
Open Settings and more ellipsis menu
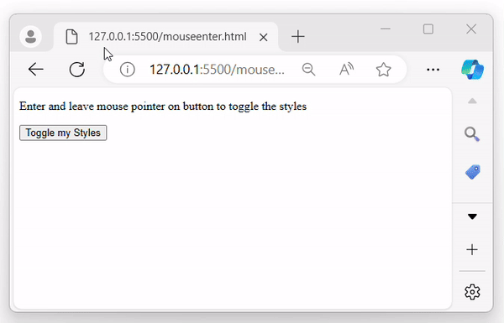[433, 70]
